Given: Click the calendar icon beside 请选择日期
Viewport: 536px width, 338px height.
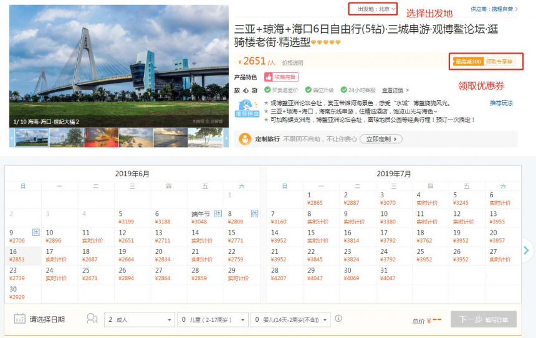Looking at the screenshot, I should (19, 319).
